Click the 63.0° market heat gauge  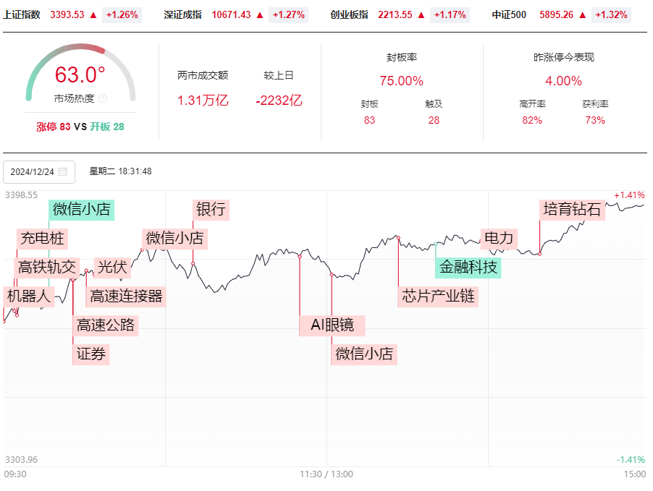pyautogui.click(x=80, y=72)
